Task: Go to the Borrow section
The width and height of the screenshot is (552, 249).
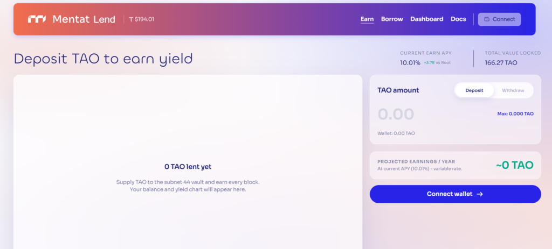Action: 392,19
